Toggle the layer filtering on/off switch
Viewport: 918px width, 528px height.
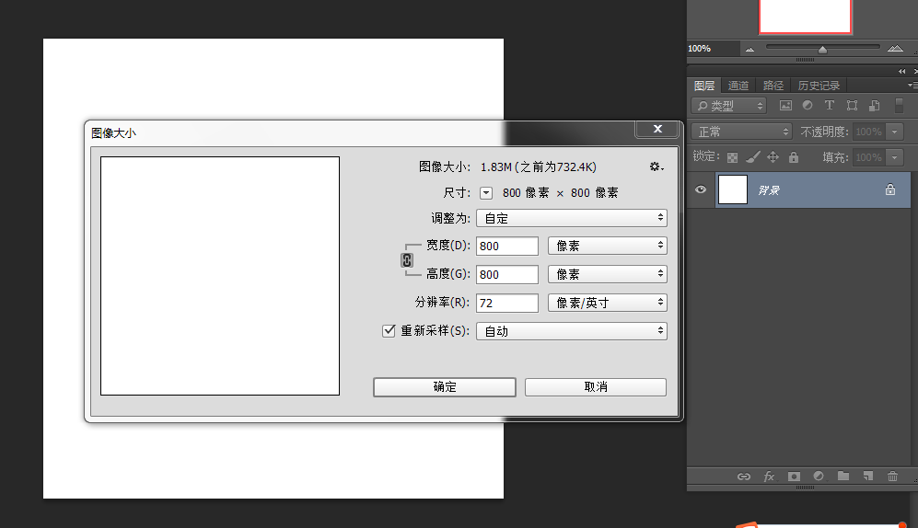(900, 106)
